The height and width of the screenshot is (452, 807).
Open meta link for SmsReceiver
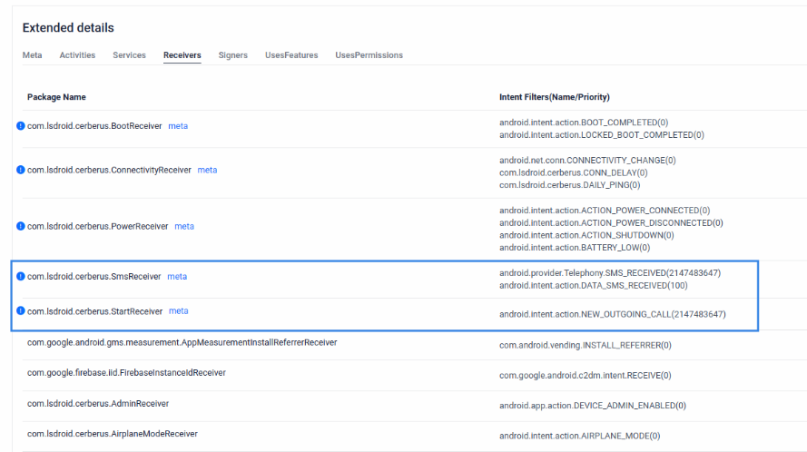click(177, 277)
